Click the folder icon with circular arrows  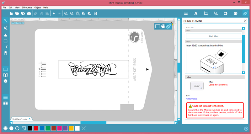coord(23,13)
